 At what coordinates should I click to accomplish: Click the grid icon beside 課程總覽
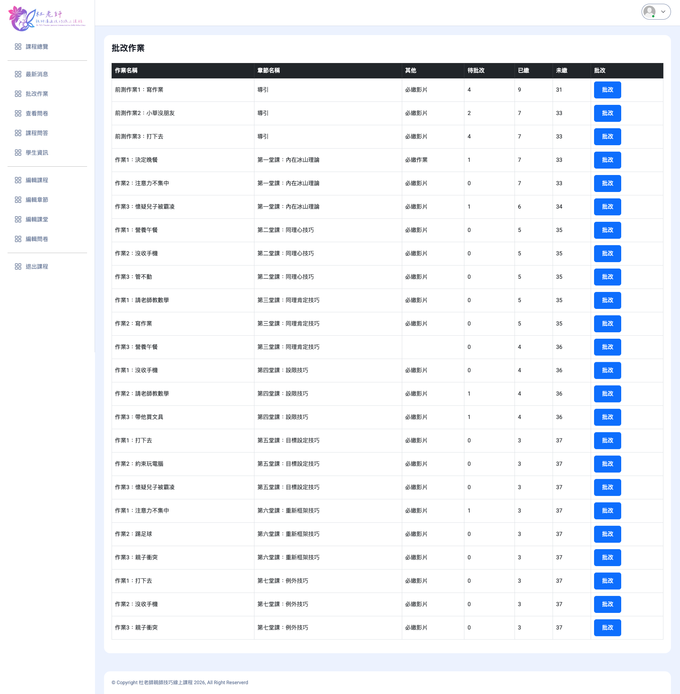coord(18,47)
